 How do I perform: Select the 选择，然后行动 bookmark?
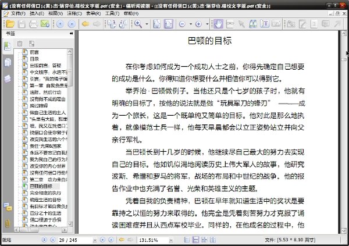[45, 92]
